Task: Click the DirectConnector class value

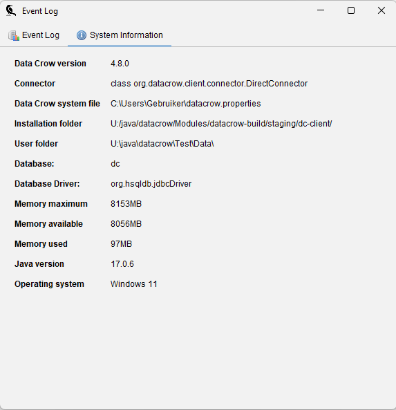Action: coord(209,84)
